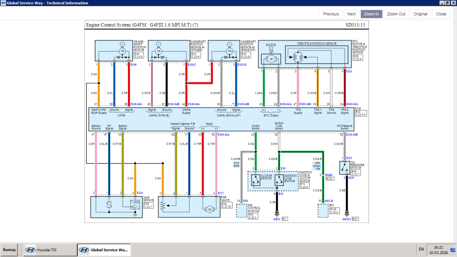Viewport: 457px width, 257px height.
Task: Click the P.112 page reference box
Action: tap(329, 179)
